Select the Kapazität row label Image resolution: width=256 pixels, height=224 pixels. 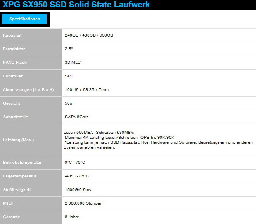12,35
